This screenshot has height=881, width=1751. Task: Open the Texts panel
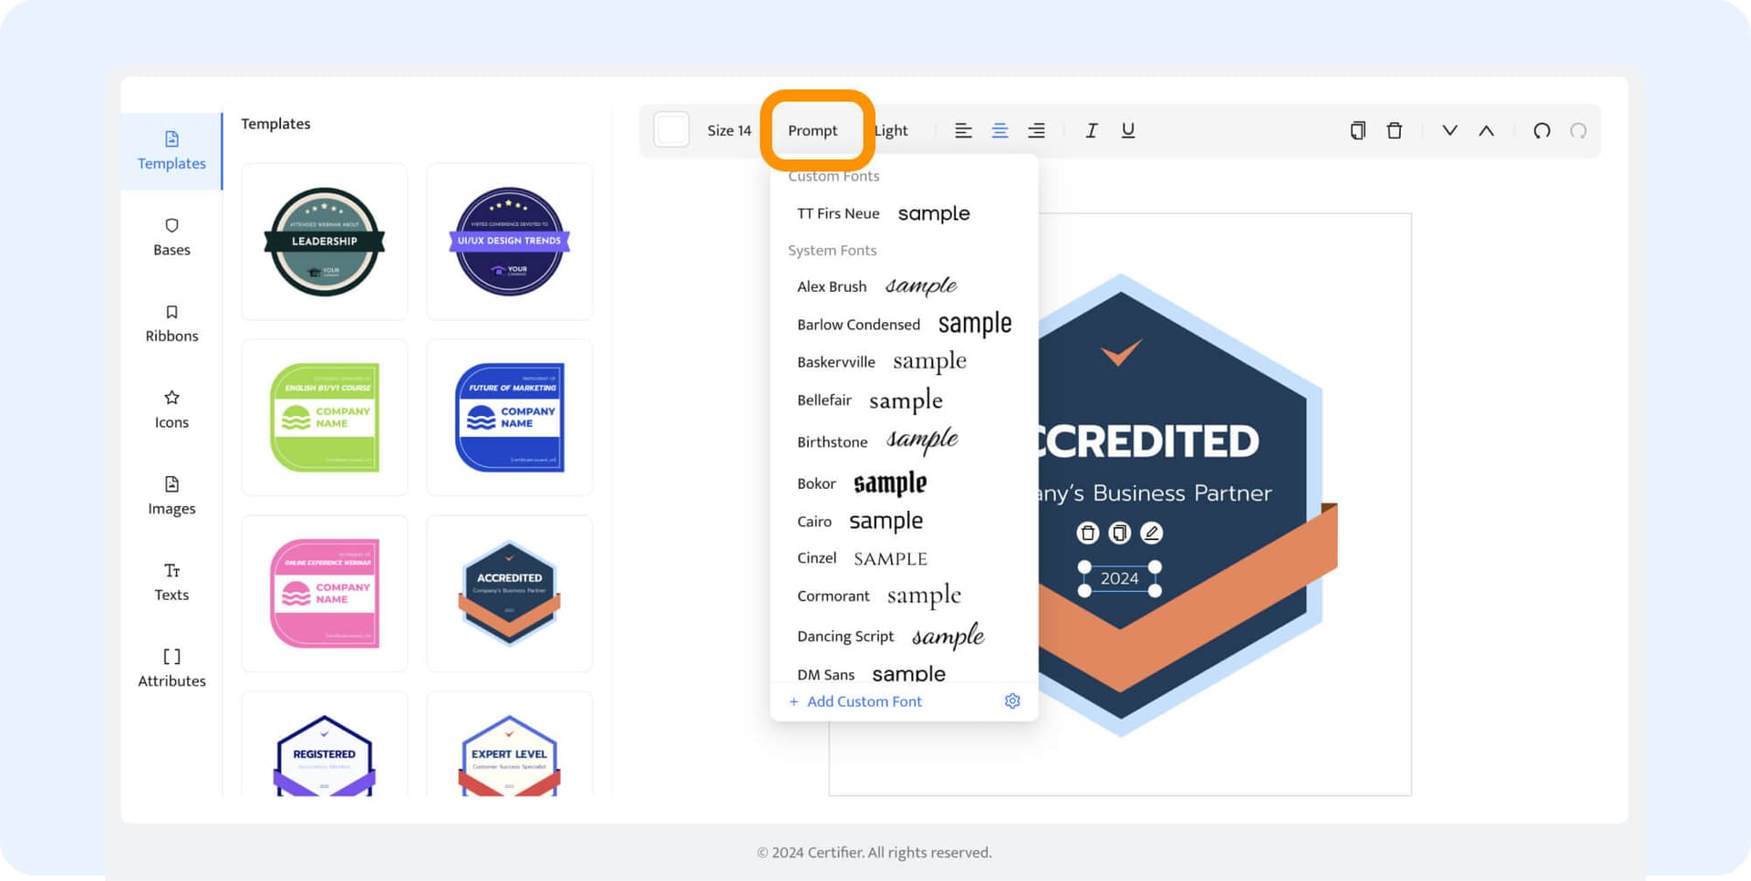171,582
